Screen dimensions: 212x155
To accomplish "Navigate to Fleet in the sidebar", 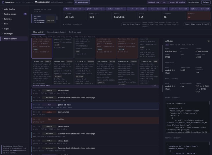I will [x=14, y=24].
